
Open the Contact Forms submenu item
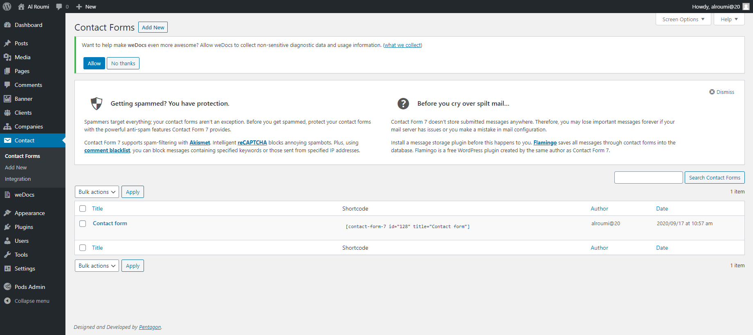pyautogui.click(x=22, y=156)
